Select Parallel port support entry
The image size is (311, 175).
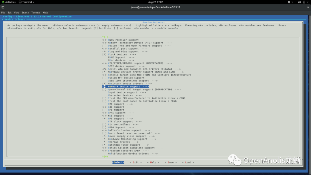125,49
